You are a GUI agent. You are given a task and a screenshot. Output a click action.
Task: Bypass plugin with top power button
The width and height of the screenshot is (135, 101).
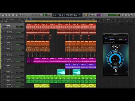(106, 38)
